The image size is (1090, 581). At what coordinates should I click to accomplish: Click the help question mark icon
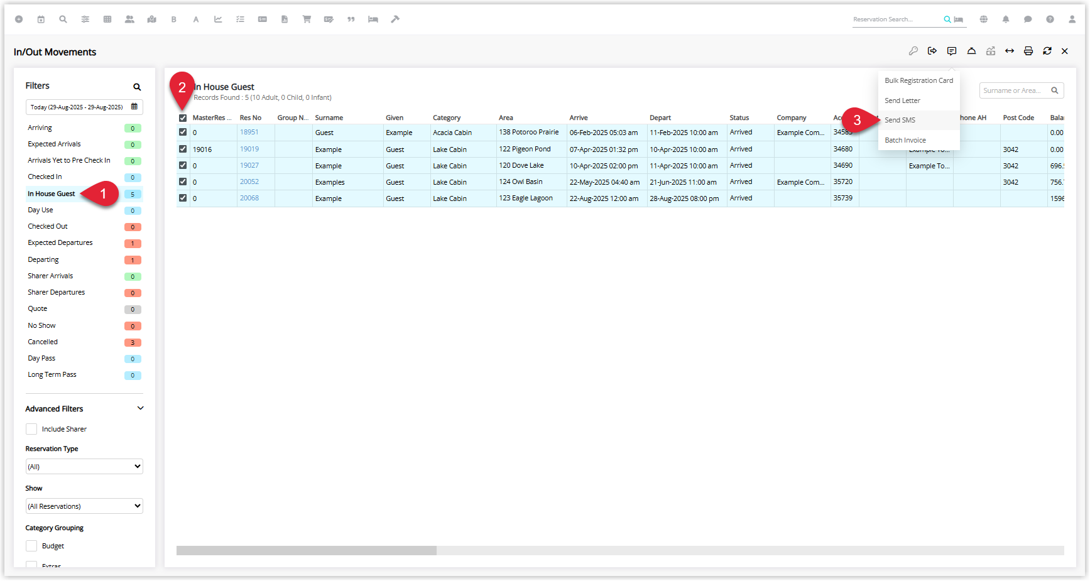[1050, 19]
